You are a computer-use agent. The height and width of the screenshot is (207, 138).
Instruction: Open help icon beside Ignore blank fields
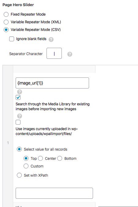[51, 39]
